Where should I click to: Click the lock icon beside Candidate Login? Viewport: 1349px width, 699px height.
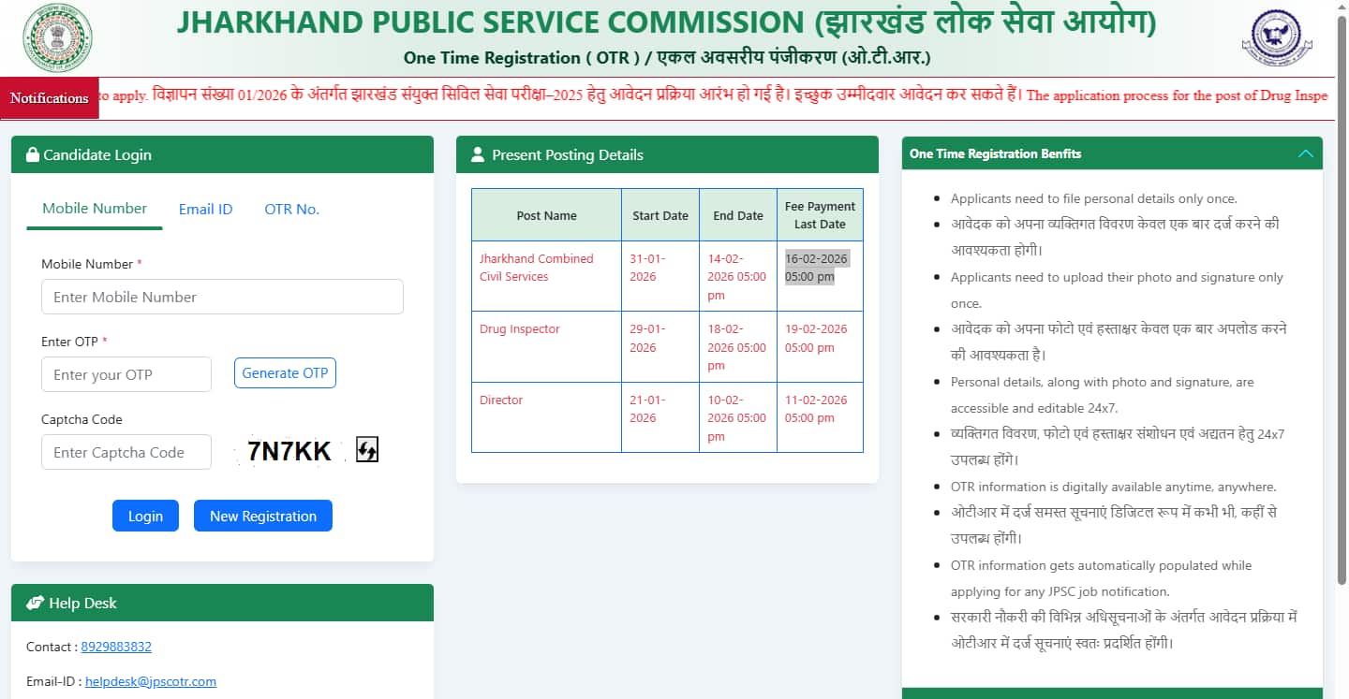coord(32,155)
